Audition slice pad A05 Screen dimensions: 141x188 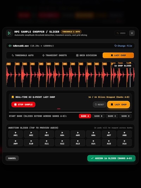point(78,134)
